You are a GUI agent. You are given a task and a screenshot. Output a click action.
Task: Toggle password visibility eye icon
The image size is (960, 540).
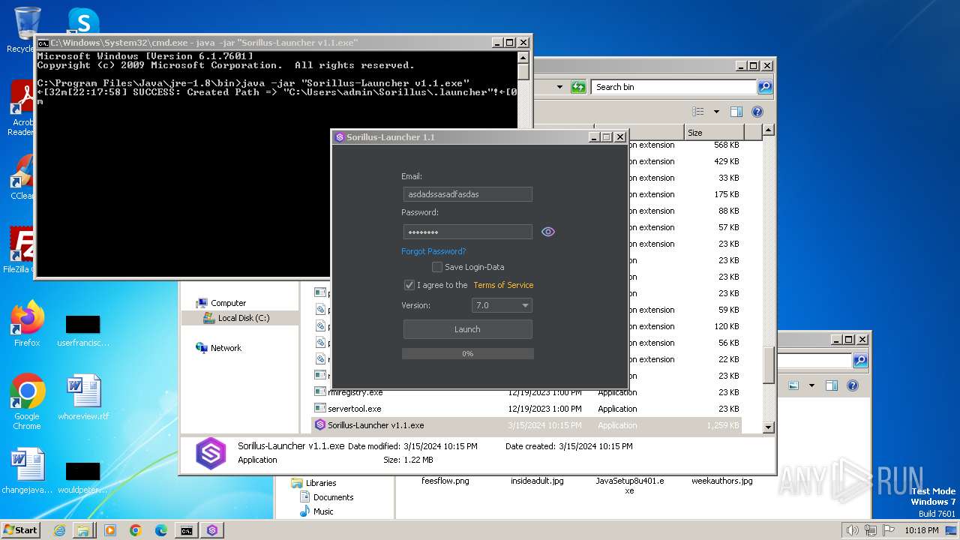(548, 232)
